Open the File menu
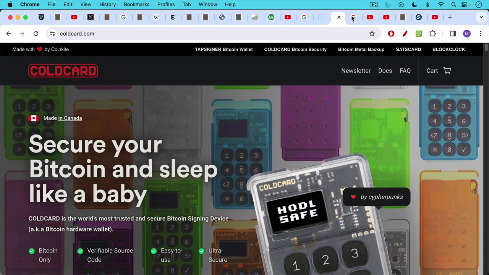Image resolution: width=489 pixels, height=275 pixels. click(x=52, y=5)
